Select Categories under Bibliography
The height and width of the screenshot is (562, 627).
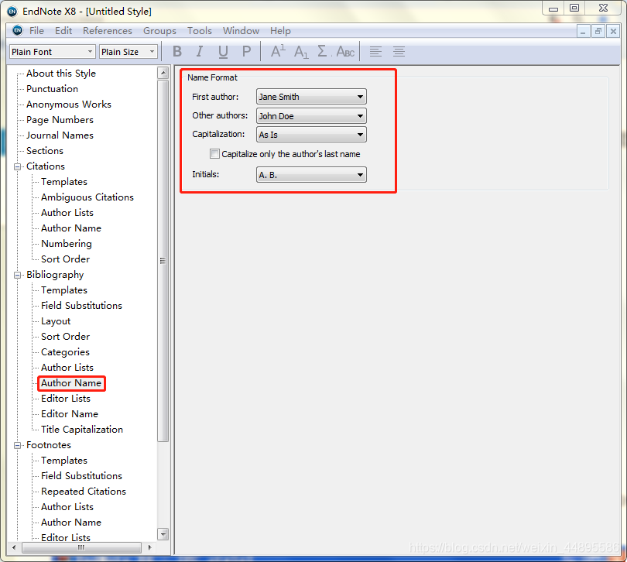(x=65, y=352)
